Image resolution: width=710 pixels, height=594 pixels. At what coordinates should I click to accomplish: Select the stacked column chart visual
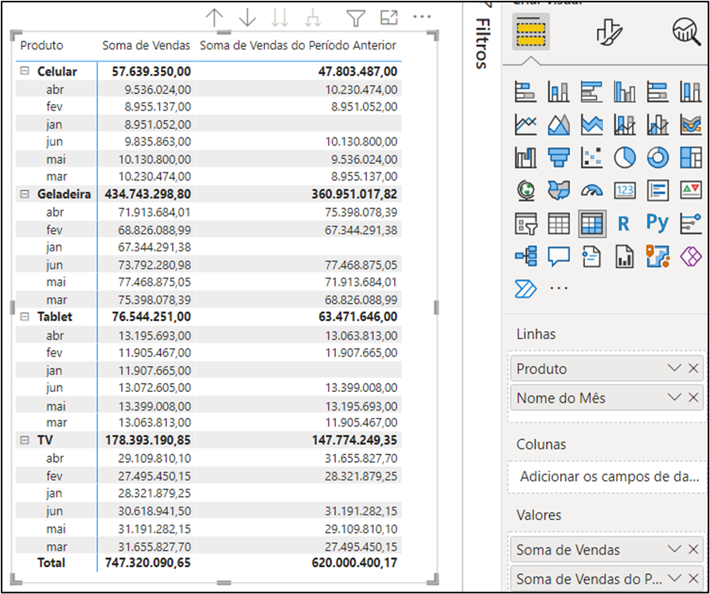click(558, 91)
